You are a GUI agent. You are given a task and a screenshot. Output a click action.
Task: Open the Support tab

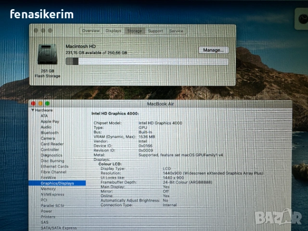tap(155, 31)
